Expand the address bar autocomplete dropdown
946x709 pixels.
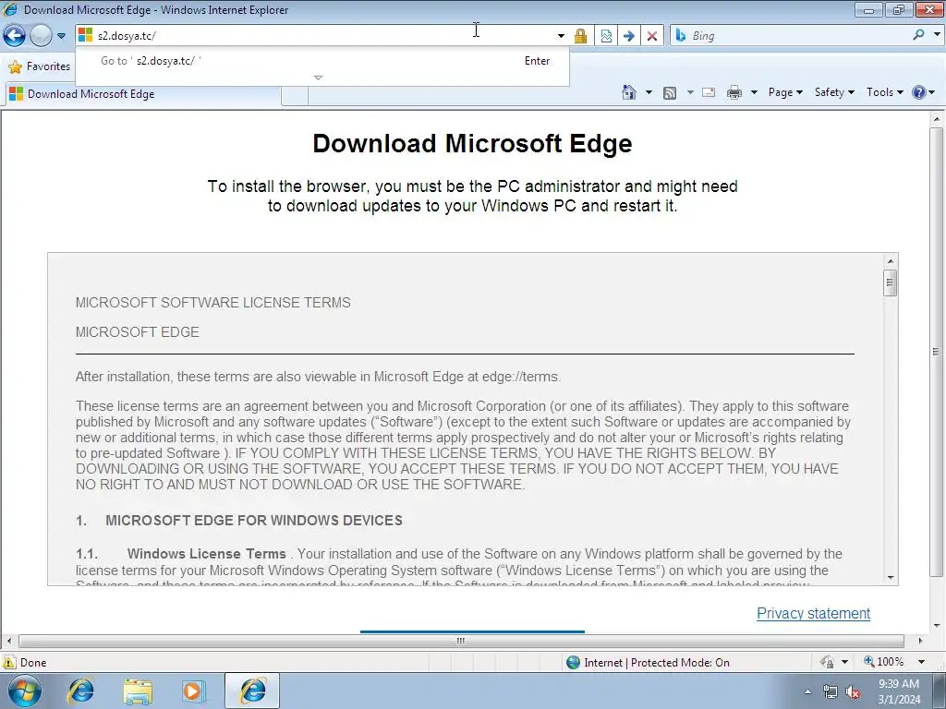point(561,36)
